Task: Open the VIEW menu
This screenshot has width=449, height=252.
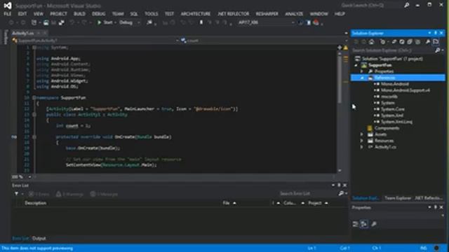Action: [38, 14]
